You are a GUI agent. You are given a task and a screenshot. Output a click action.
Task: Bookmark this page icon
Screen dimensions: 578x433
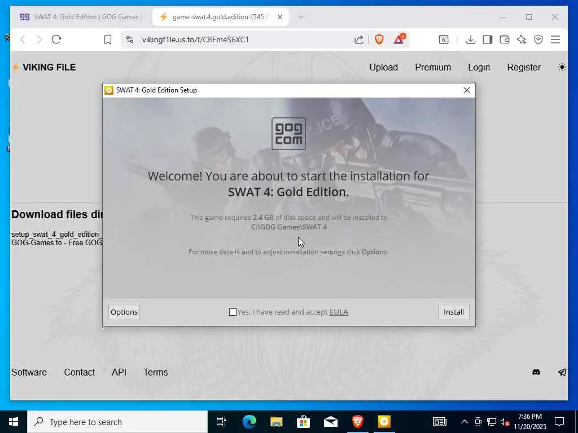[x=108, y=39]
